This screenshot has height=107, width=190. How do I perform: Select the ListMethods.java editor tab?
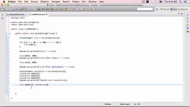point(38,15)
